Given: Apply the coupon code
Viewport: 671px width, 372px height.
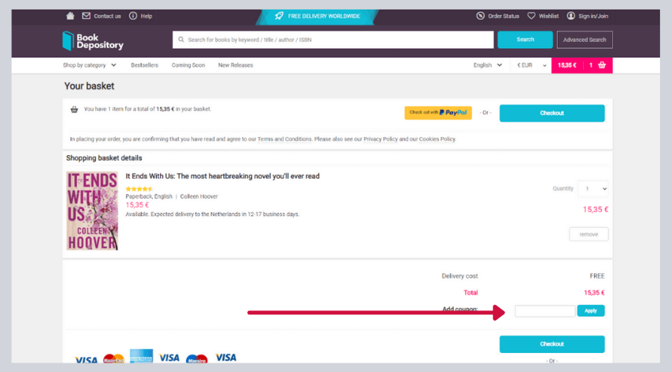Looking at the screenshot, I should 590,311.
